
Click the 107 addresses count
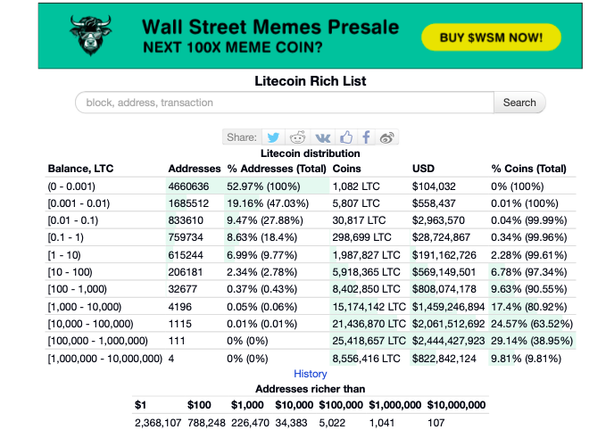(x=436, y=423)
